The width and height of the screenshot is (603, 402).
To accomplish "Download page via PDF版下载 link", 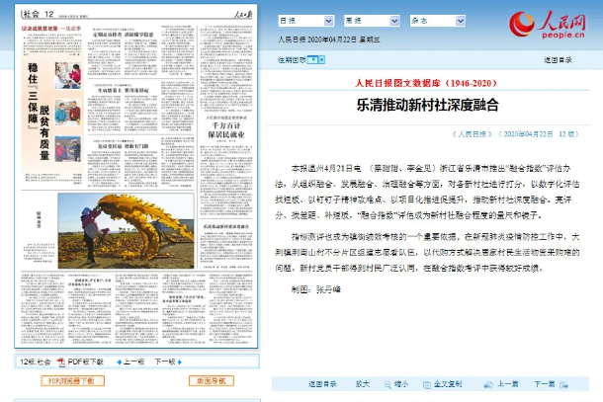I will [85, 362].
